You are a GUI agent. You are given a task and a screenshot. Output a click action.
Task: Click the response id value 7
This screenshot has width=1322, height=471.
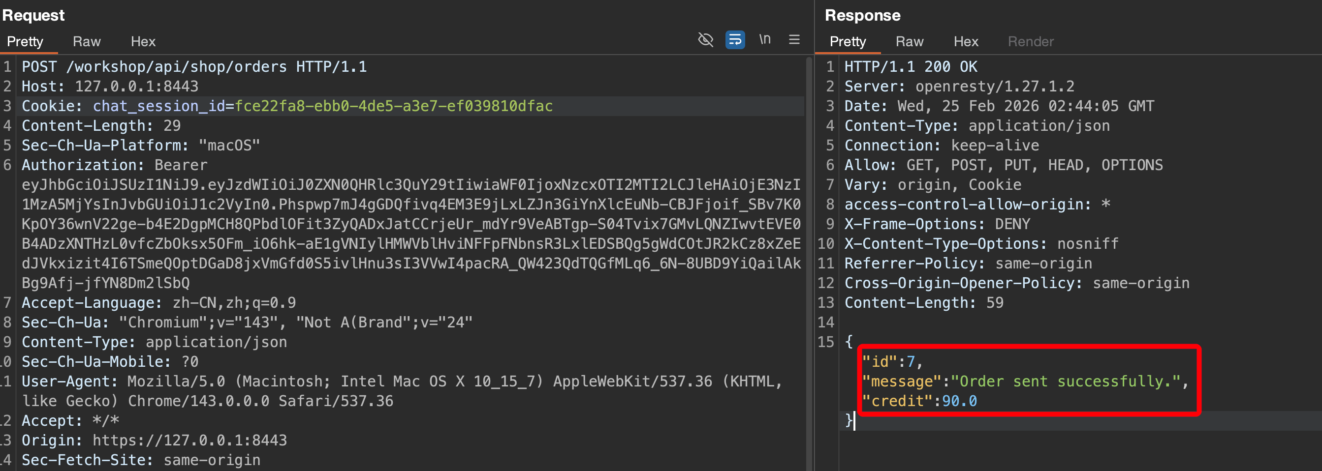[x=911, y=362]
